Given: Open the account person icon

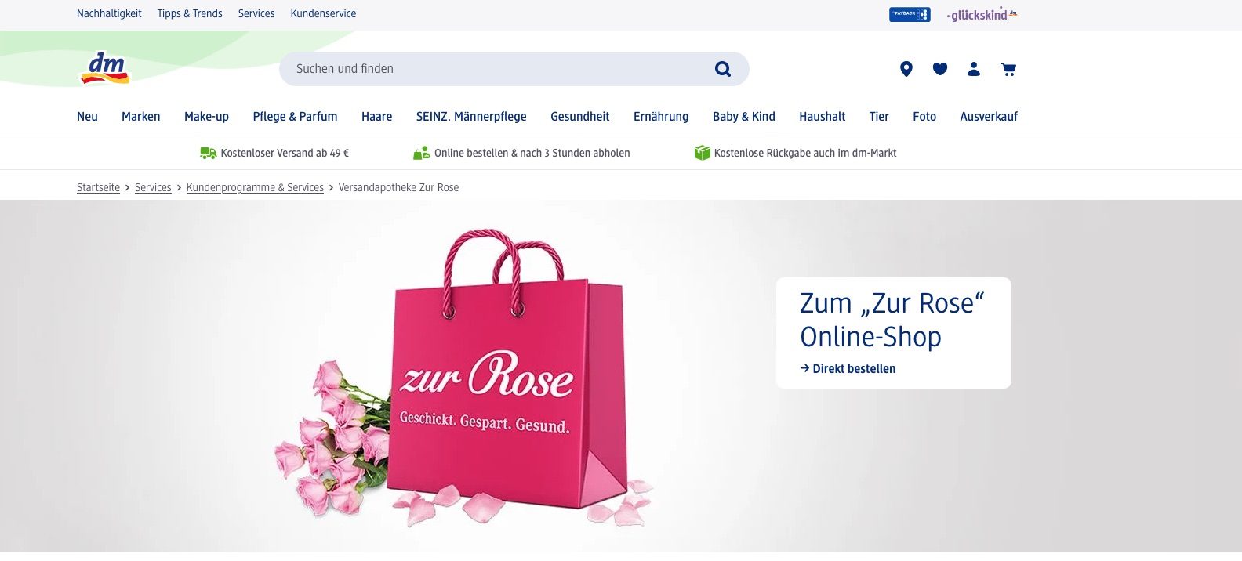Looking at the screenshot, I should point(974,69).
